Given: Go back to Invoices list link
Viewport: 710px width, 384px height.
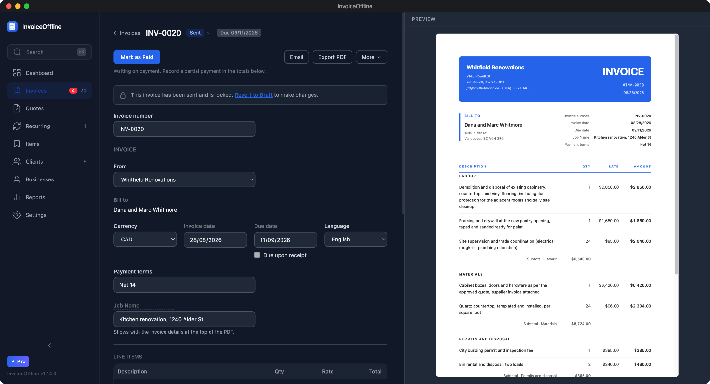Looking at the screenshot, I should click(x=127, y=33).
